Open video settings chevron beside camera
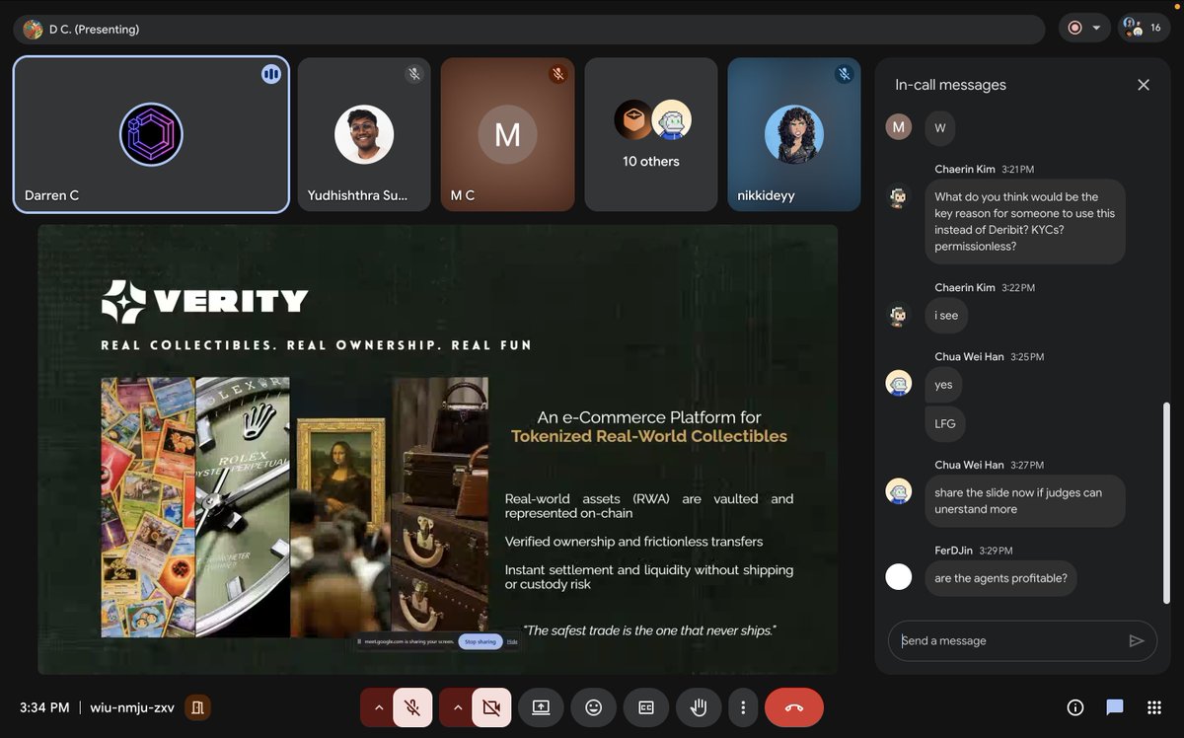This screenshot has width=1184, height=738. [x=456, y=707]
